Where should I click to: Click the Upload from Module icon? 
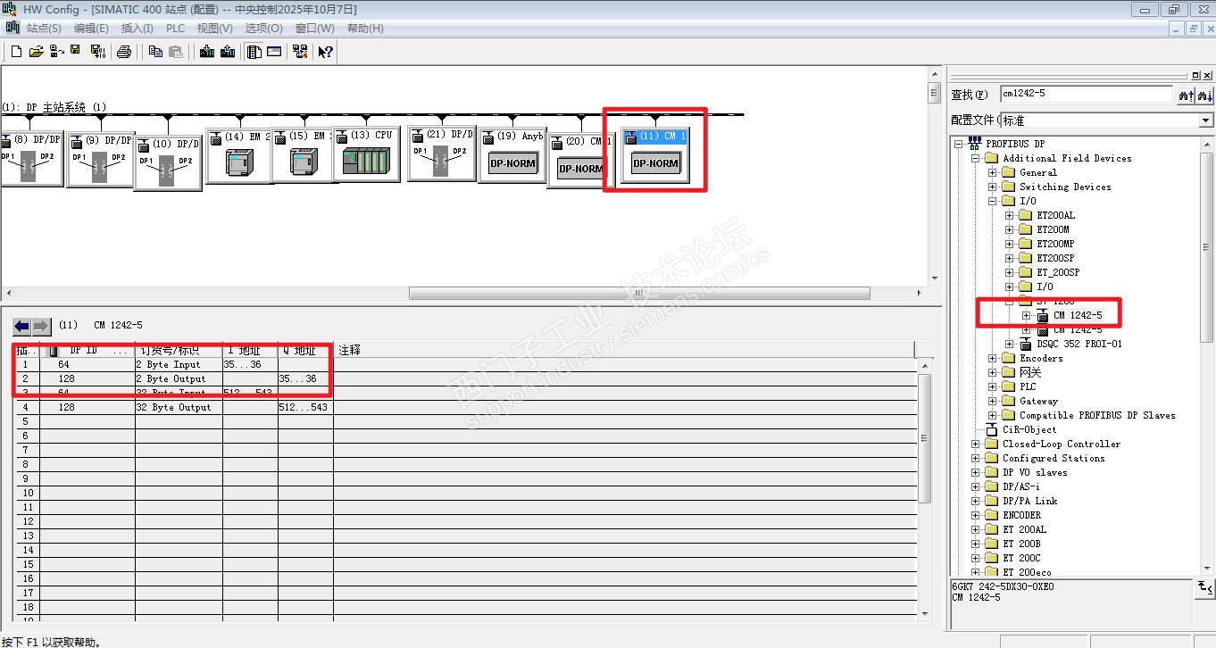click(228, 52)
